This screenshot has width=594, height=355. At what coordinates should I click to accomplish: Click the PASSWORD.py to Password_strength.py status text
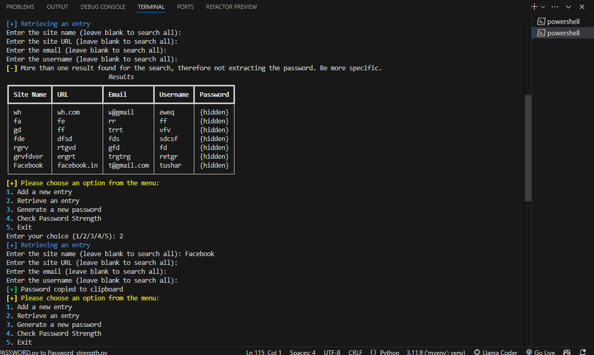54,352
